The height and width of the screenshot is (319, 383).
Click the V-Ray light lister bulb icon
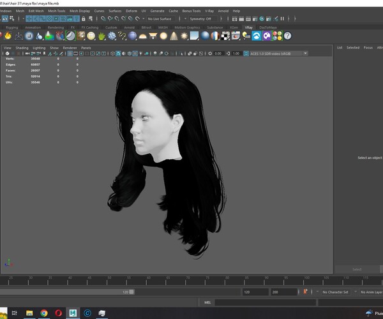point(246,36)
